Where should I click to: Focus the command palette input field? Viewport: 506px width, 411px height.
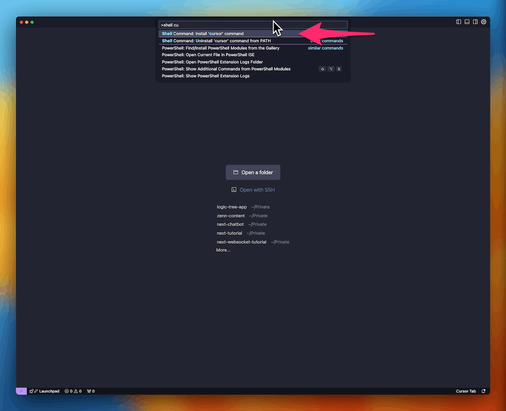(x=253, y=25)
